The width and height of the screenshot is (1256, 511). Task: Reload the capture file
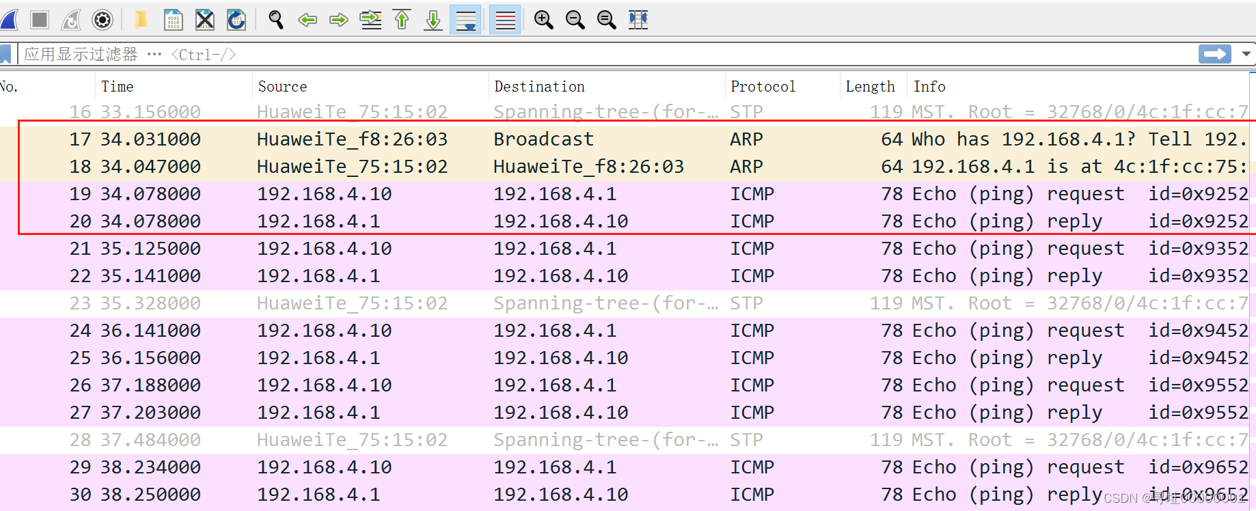click(236, 20)
